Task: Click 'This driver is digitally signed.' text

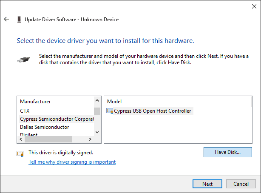Action: 61,153
